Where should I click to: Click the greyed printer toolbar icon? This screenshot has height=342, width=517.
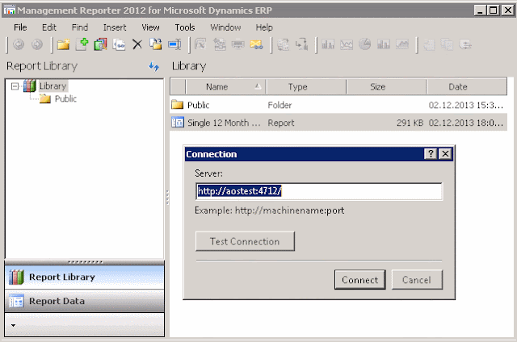[237, 44]
